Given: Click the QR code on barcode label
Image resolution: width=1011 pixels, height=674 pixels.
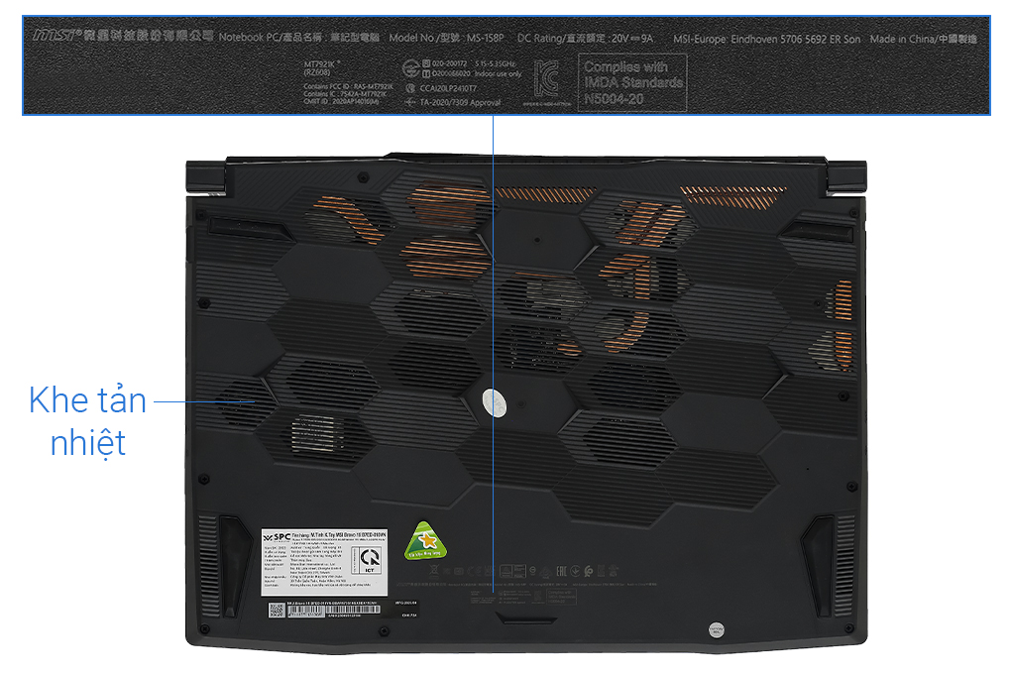Looking at the screenshot, I should (277, 610).
